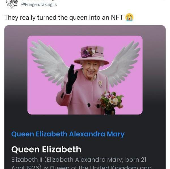
Task: Click the white Queen Elizabeth heading
Action: point(46,149)
